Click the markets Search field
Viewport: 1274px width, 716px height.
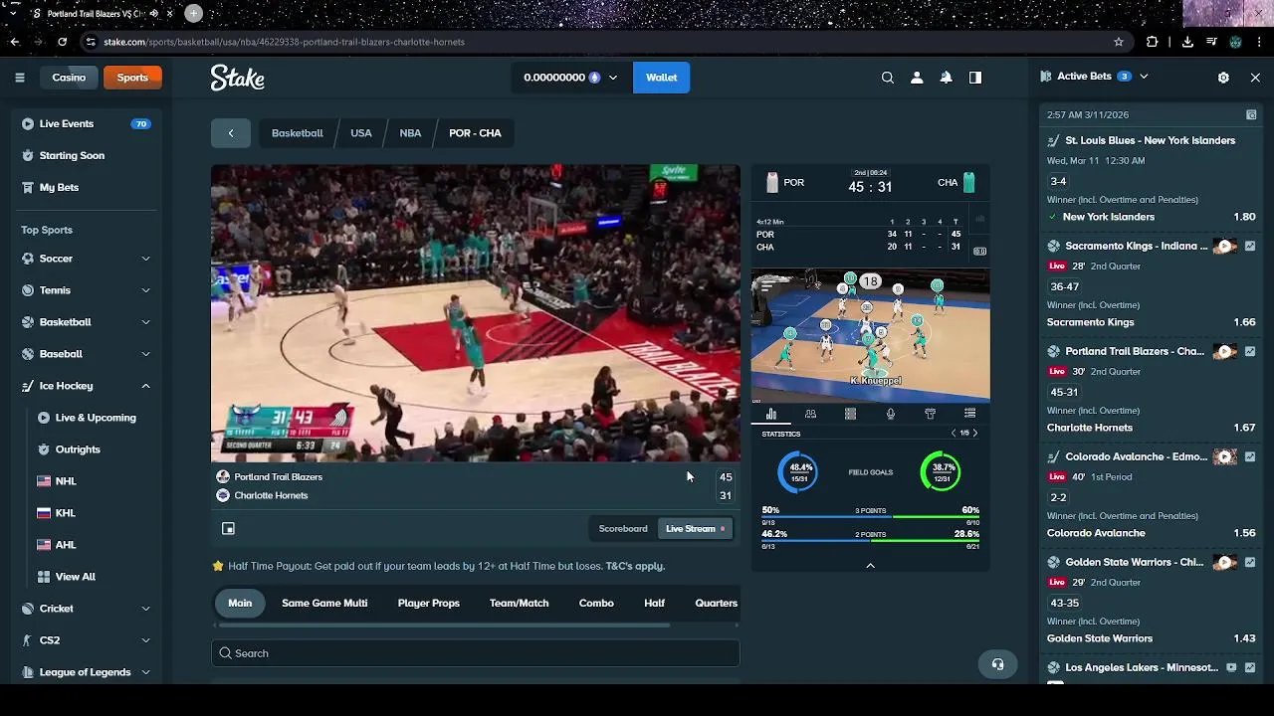475,653
